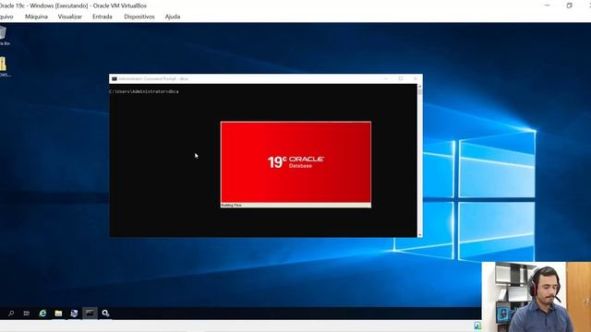
Task: Click the VirtualBox status bar icon near webcam
Action: [477, 326]
